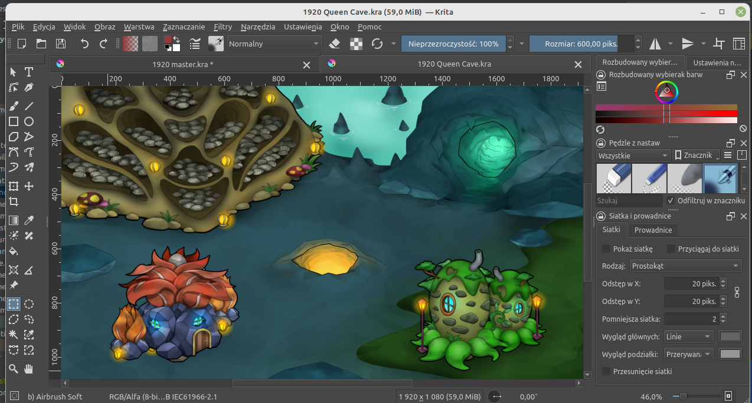Switch to the Prowadnice tab

(x=653, y=230)
